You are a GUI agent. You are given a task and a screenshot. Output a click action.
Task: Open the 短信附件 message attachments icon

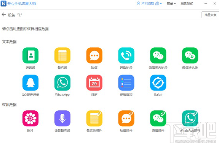[126, 118]
